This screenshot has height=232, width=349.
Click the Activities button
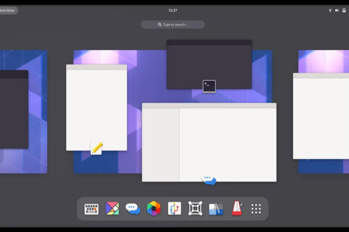coord(7,11)
